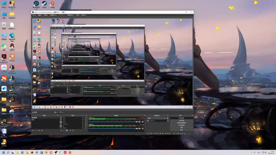
Task: Open gear settings for bottom mixer channel
Action: coord(143,128)
